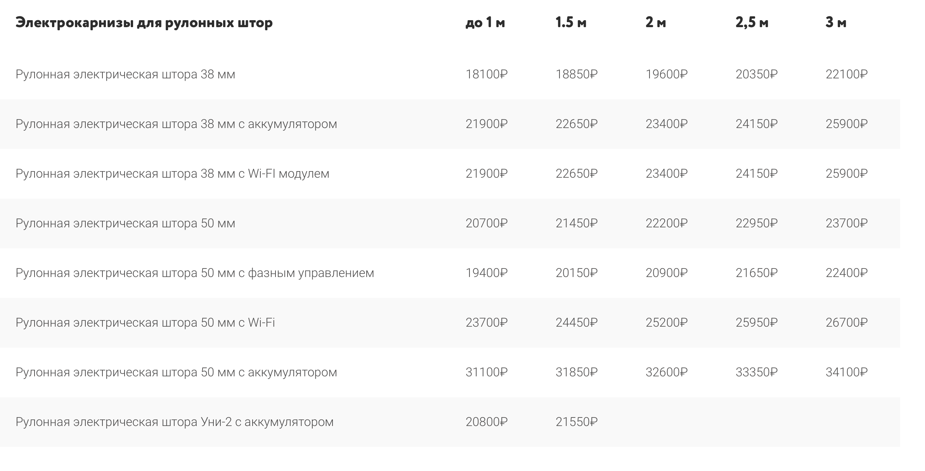The height and width of the screenshot is (471, 925).
Task: Click the 'Электрокарнизы для рулонных штор' heading
Action: click(144, 23)
